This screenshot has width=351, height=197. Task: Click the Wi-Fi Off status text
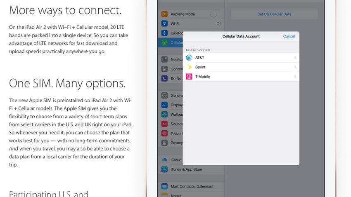[219, 23]
